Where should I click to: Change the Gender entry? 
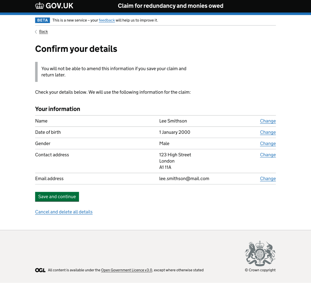coord(268,143)
